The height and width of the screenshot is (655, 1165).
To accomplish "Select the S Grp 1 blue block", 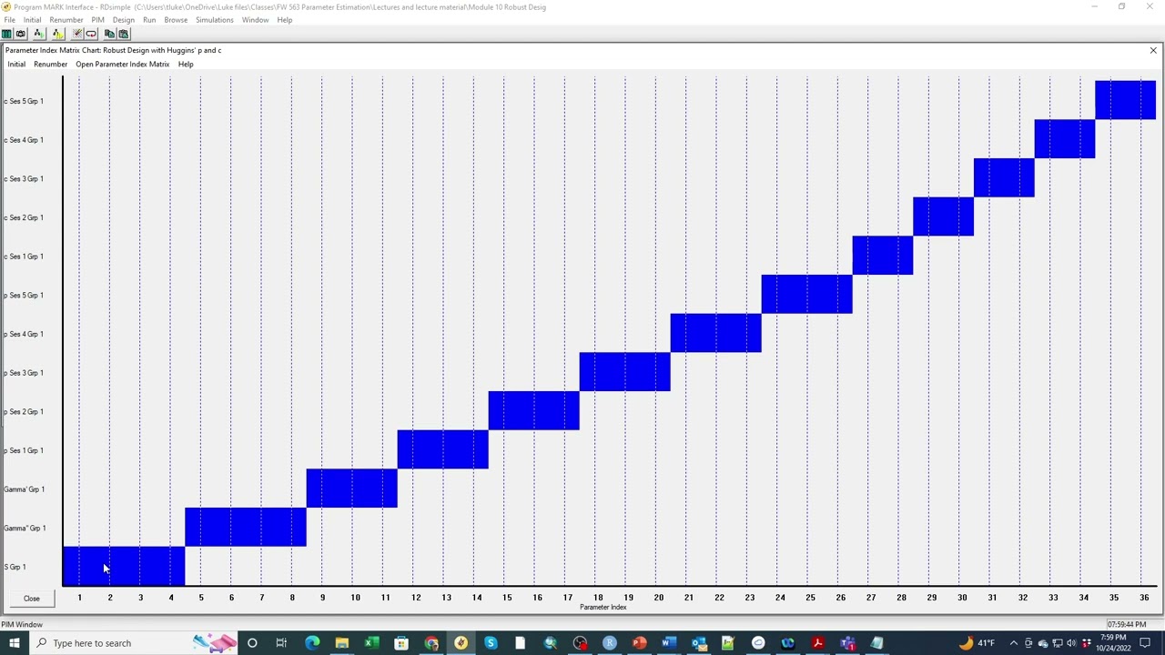I will coord(124,566).
